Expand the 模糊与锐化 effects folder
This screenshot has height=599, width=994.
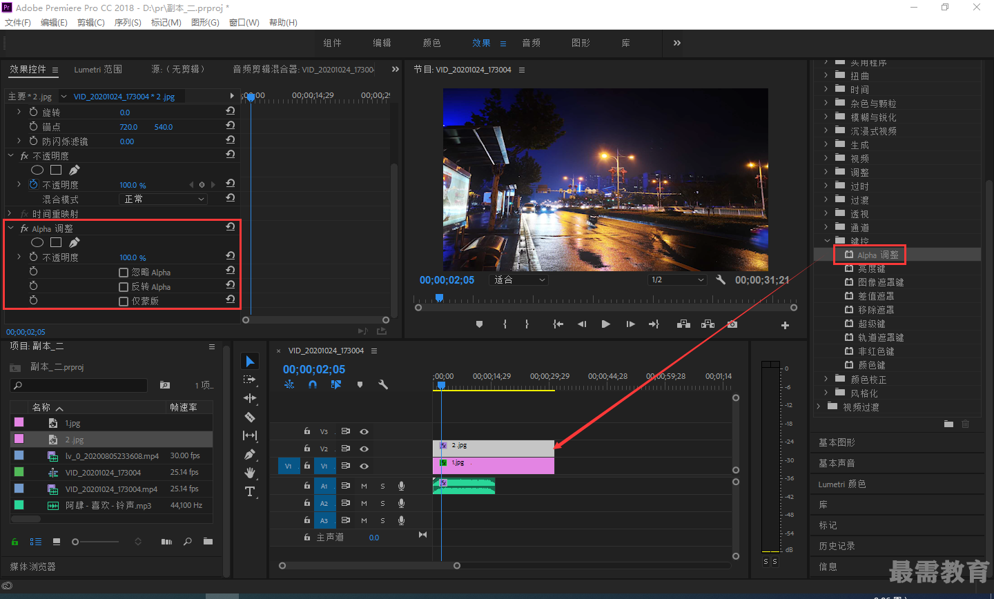click(826, 117)
